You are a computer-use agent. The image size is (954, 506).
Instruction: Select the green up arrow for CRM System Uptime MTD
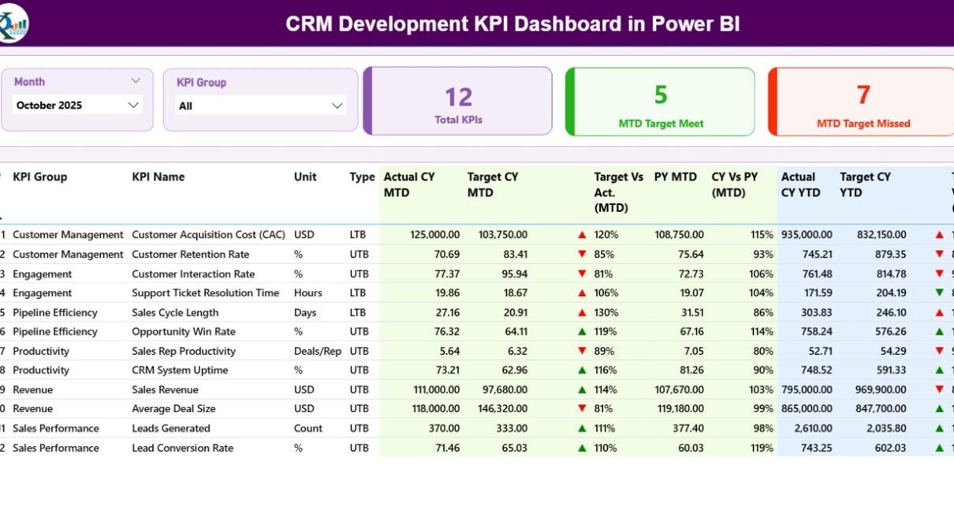pos(582,370)
